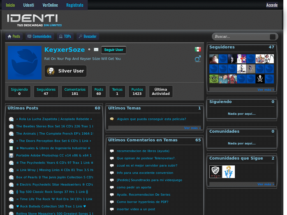
Task: Click the Silver User badge icon
Action: click(51, 71)
